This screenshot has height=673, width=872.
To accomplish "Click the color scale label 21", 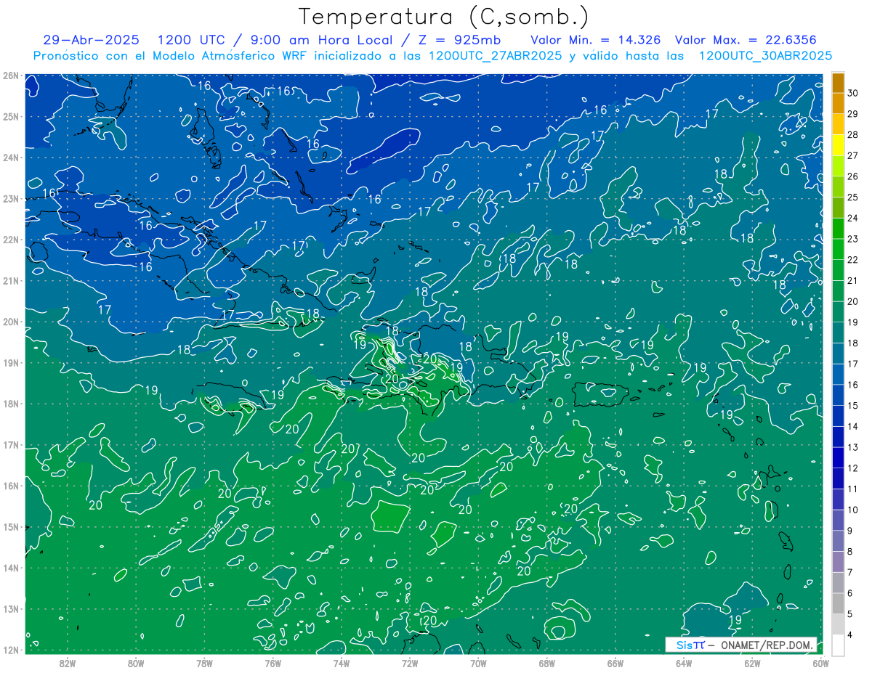I will tap(853, 280).
